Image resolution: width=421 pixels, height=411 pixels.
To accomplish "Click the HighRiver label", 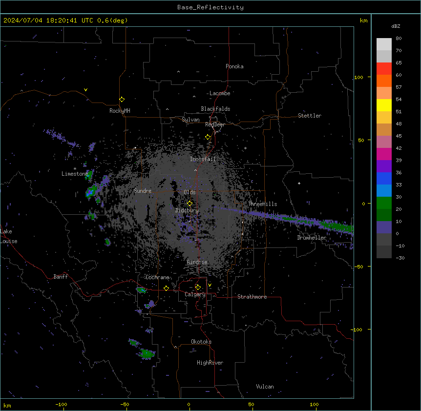I will pyautogui.click(x=210, y=363).
